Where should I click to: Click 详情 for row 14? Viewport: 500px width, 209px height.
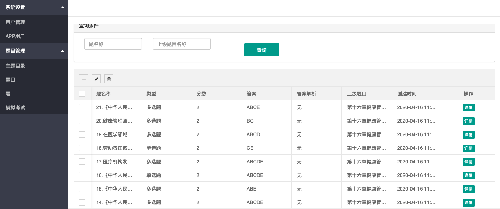468,202
